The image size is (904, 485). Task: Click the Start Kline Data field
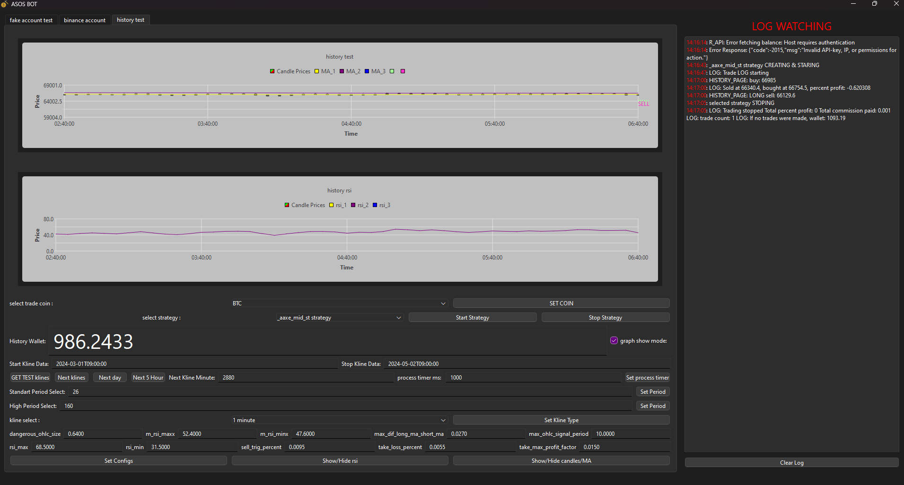(194, 364)
